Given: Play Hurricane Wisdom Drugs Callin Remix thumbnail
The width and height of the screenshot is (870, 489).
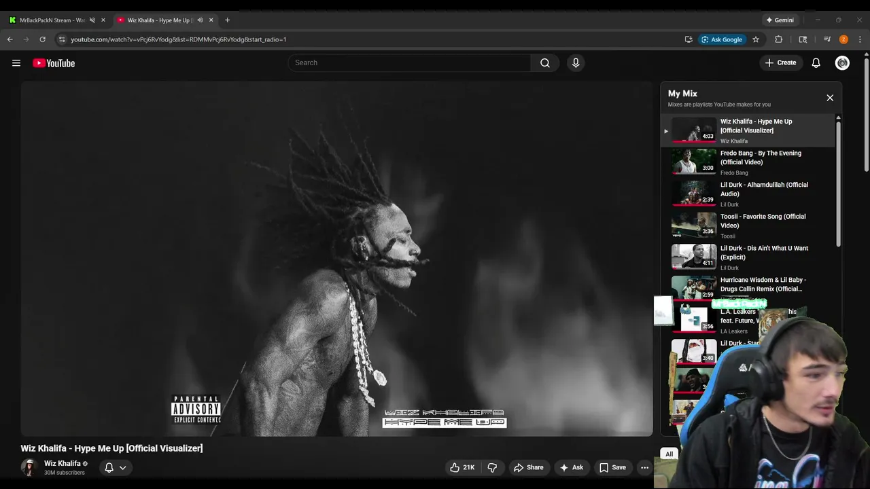Looking at the screenshot, I should coord(694,288).
